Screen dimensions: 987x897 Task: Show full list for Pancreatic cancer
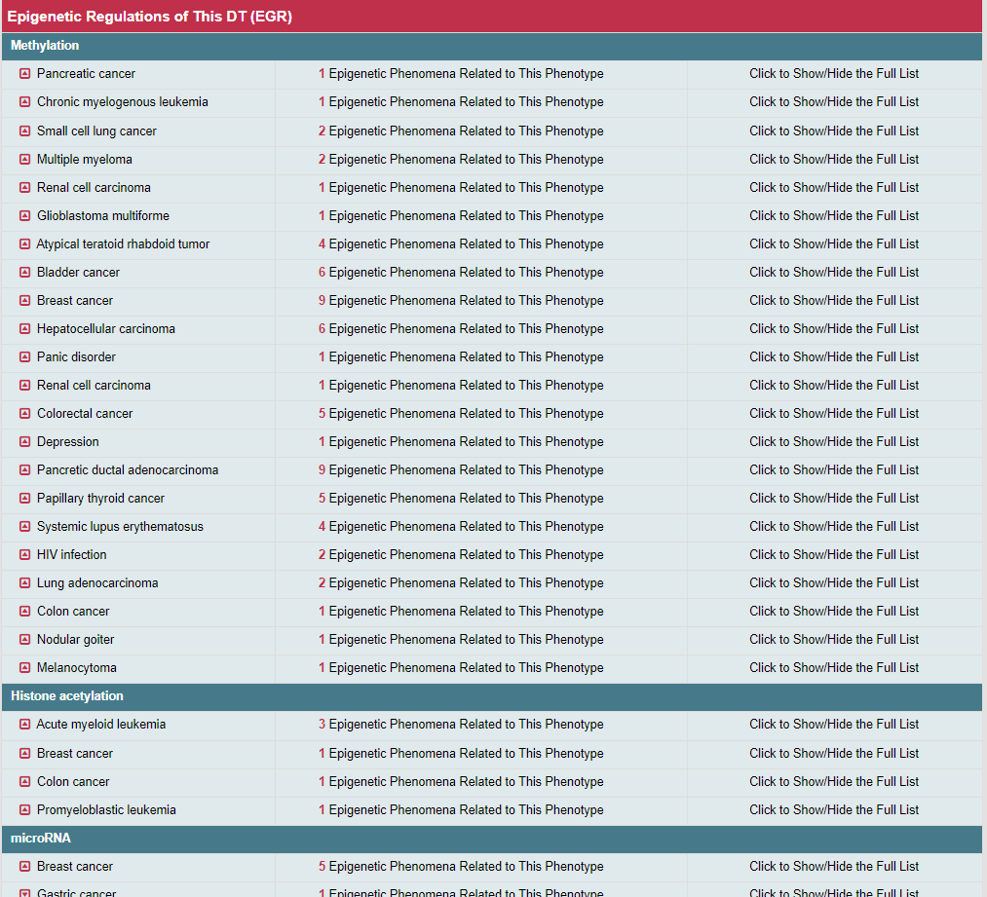click(834, 74)
